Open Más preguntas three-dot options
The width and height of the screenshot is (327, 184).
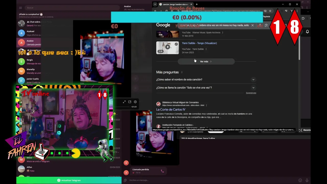pos(182,72)
